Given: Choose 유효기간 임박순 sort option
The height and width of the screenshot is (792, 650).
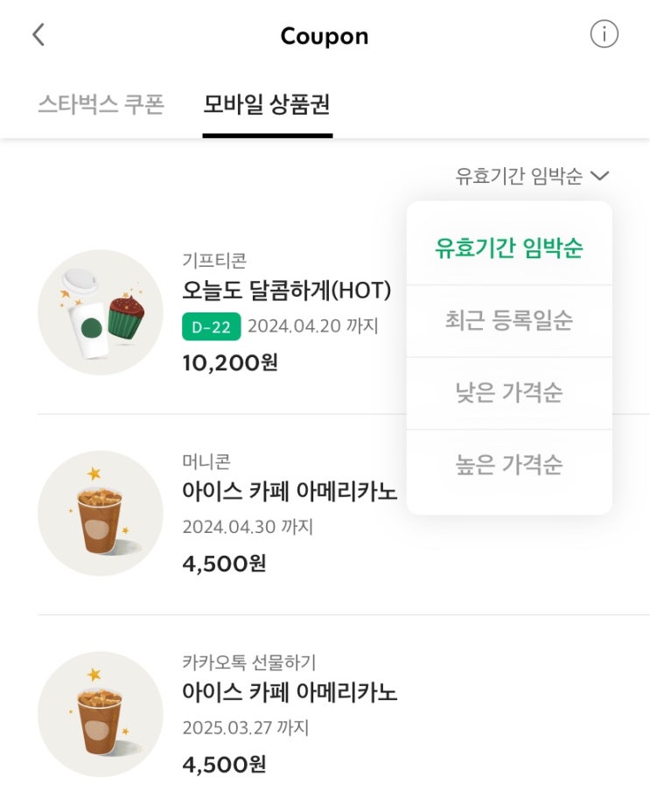Looking at the screenshot, I should [x=509, y=248].
